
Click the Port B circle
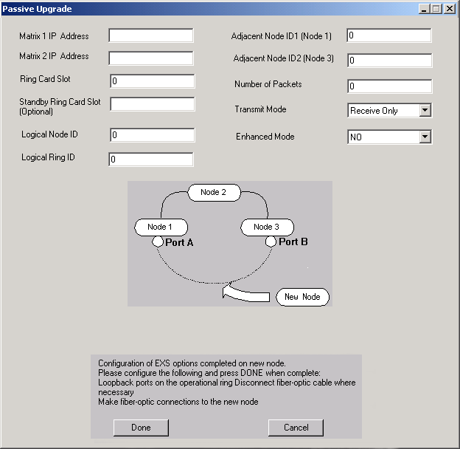[271, 241]
